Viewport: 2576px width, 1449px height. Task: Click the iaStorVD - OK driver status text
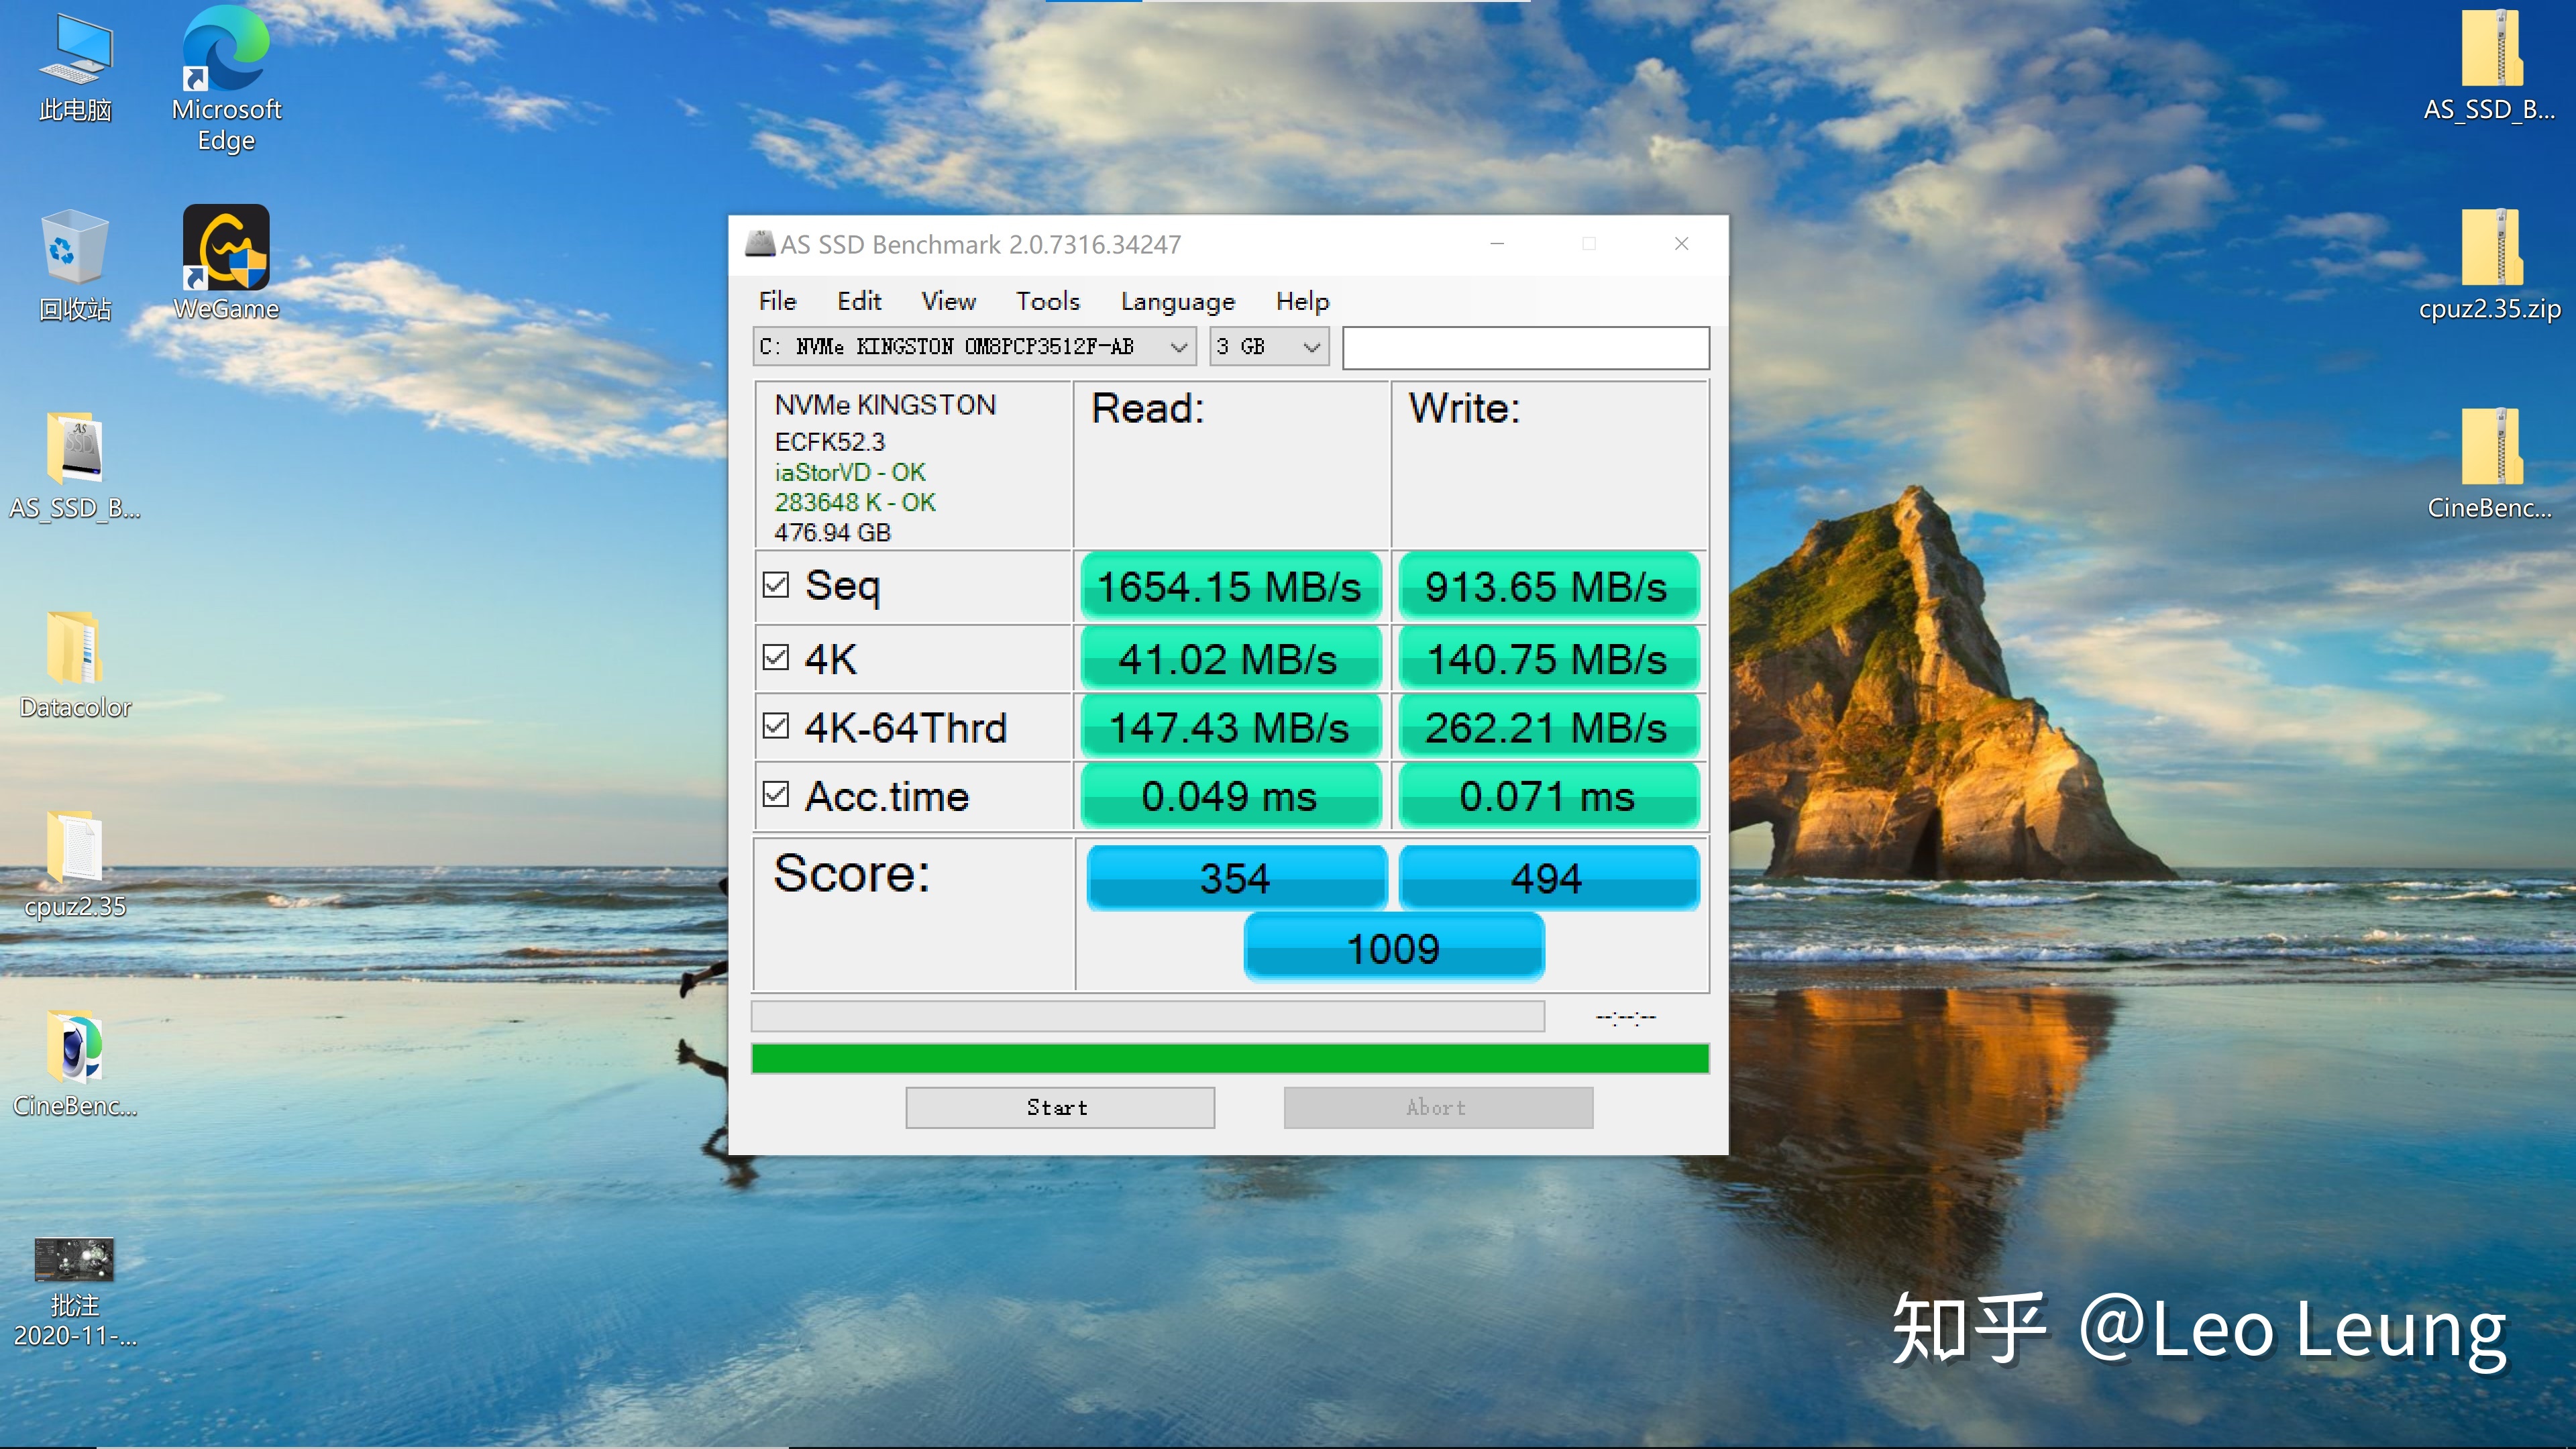[850, 472]
